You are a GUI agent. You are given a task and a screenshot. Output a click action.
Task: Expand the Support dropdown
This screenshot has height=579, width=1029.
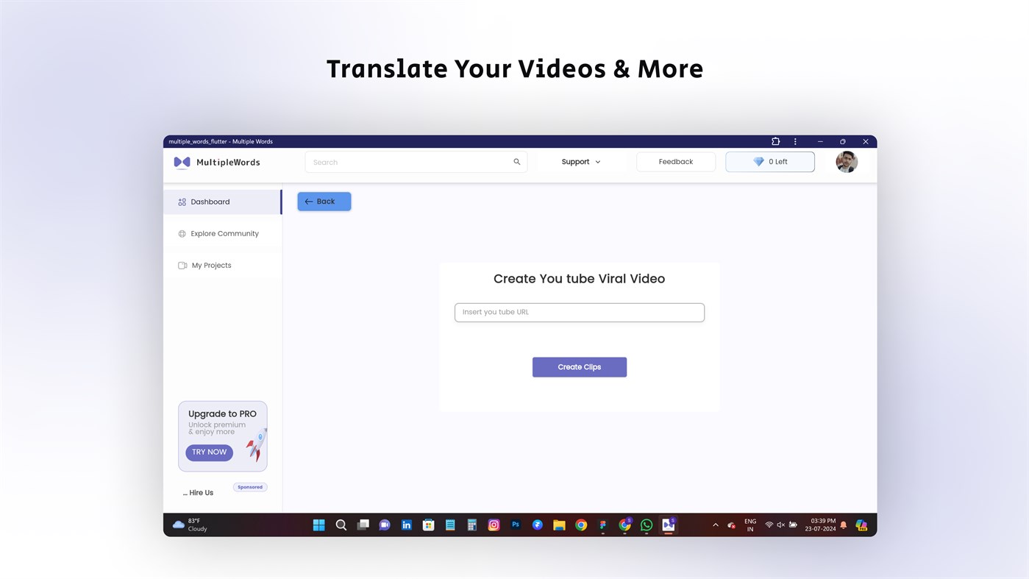tap(580, 161)
